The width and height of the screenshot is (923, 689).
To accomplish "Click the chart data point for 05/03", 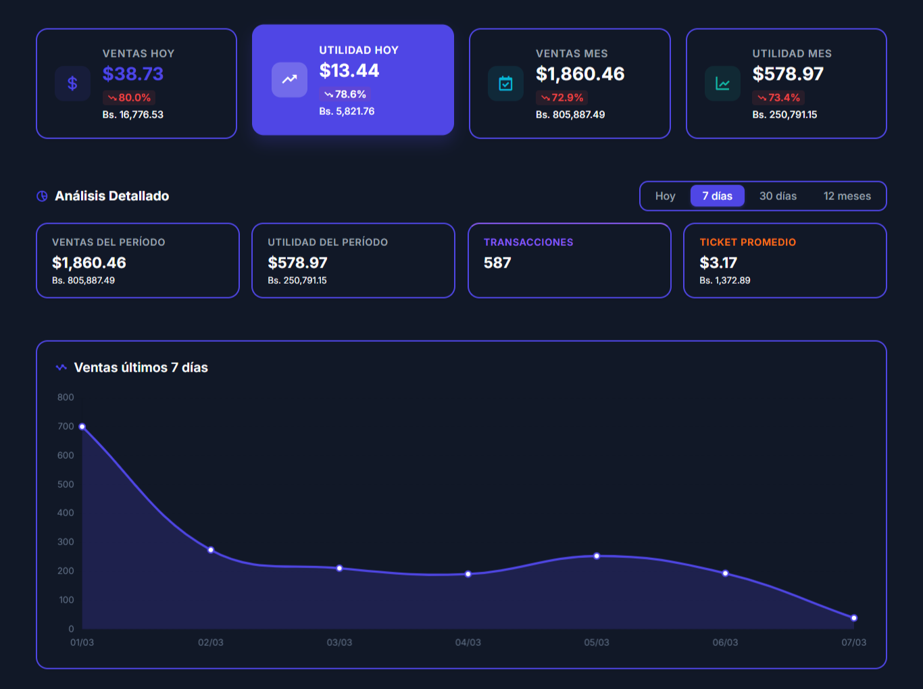I will click(597, 557).
